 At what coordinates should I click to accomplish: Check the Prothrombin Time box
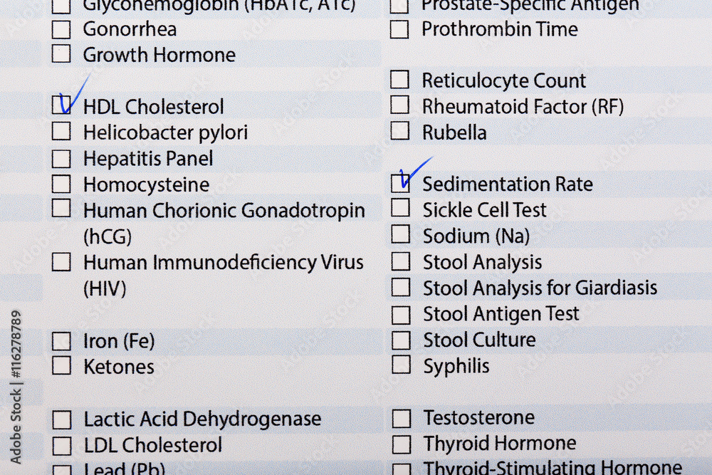click(399, 29)
